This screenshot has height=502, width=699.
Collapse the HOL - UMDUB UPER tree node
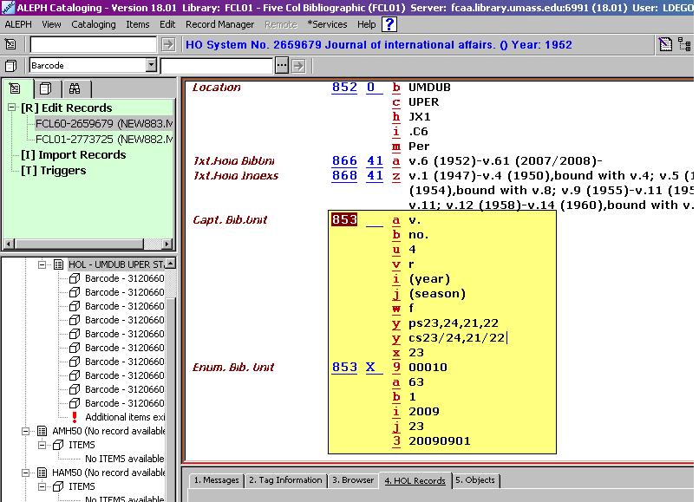tap(41, 264)
